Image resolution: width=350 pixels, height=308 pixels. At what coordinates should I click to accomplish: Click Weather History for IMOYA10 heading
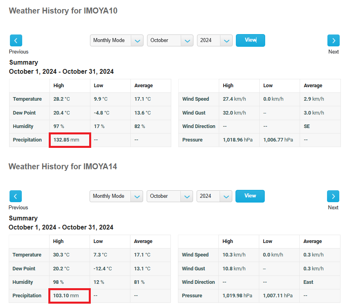(63, 11)
